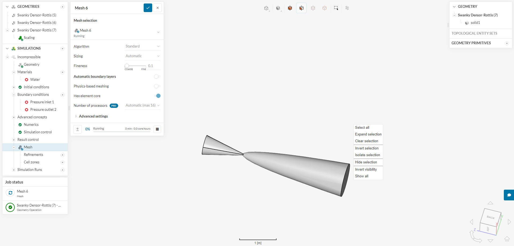The image size is (514, 246).
Task: Activate the edge selection mode icon
Action: 313,8
